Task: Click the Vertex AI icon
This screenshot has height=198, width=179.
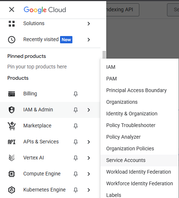Action: point(12,158)
